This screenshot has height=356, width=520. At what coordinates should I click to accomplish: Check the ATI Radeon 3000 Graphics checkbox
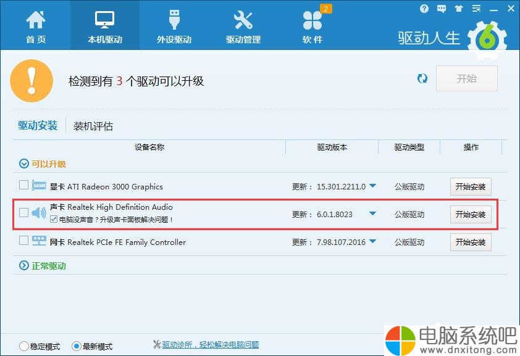23,185
